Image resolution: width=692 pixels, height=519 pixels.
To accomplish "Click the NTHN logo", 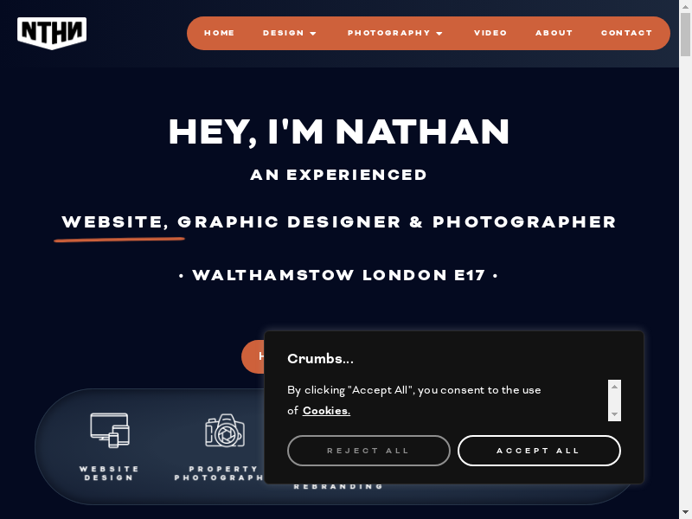I will coord(52,33).
